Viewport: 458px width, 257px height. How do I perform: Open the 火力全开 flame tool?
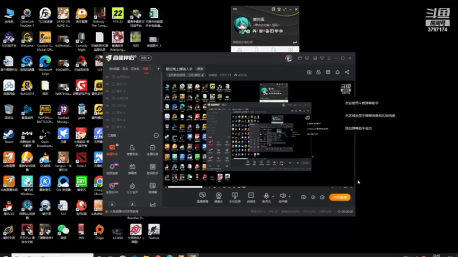(132, 188)
